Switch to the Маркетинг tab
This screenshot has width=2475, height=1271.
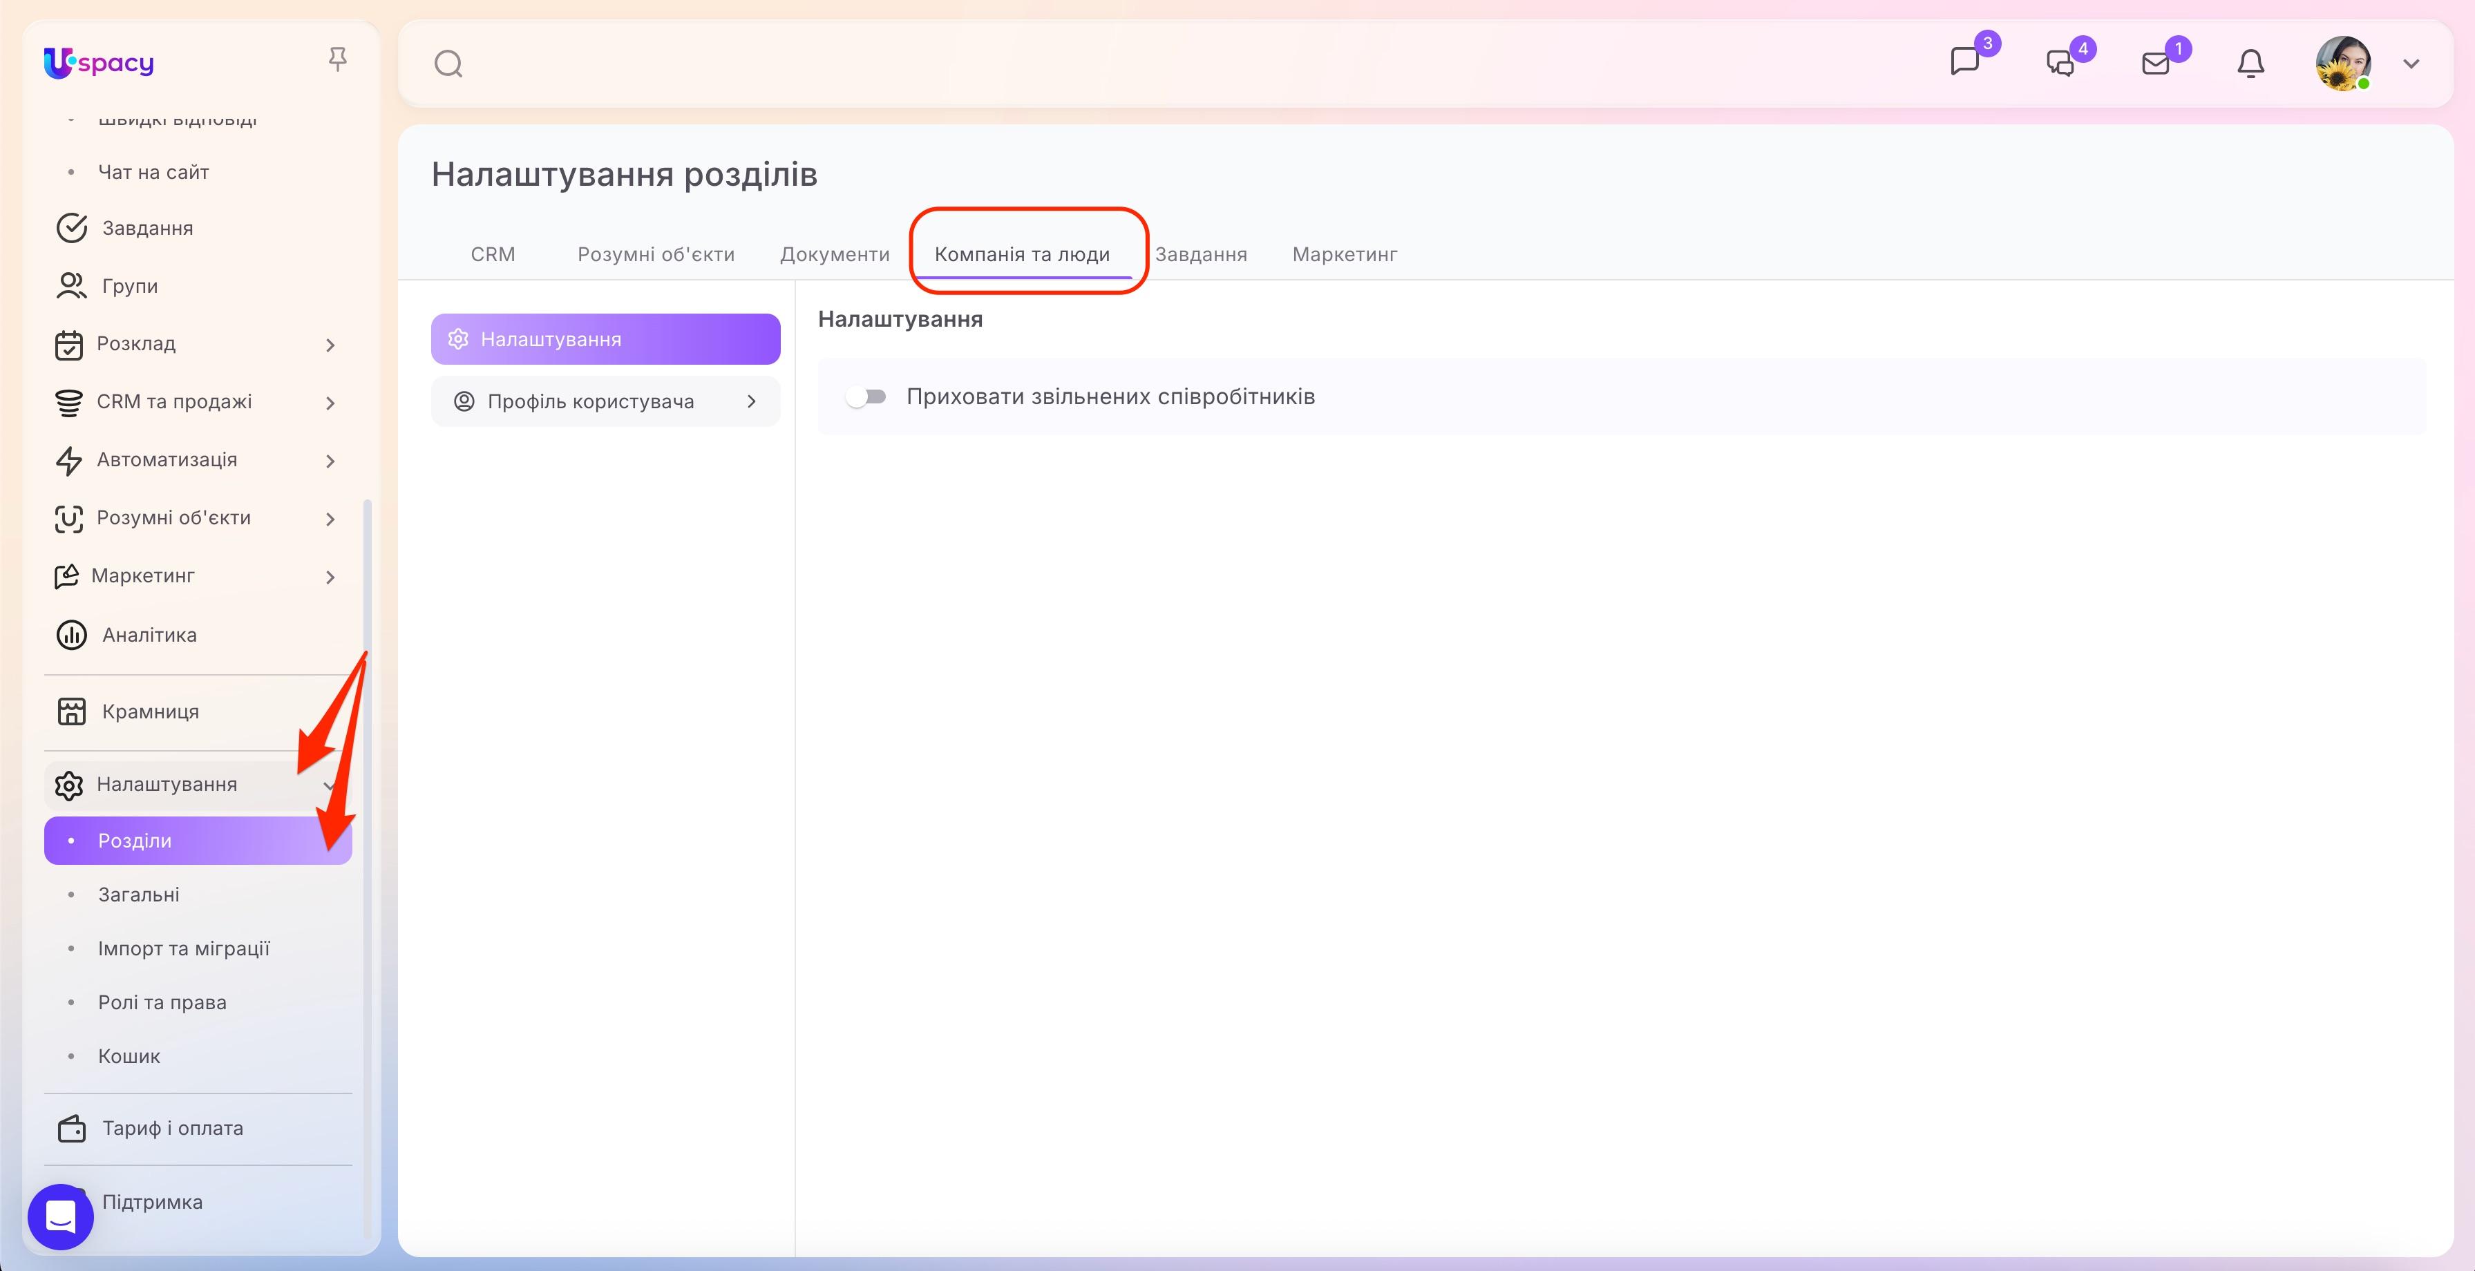(1344, 255)
